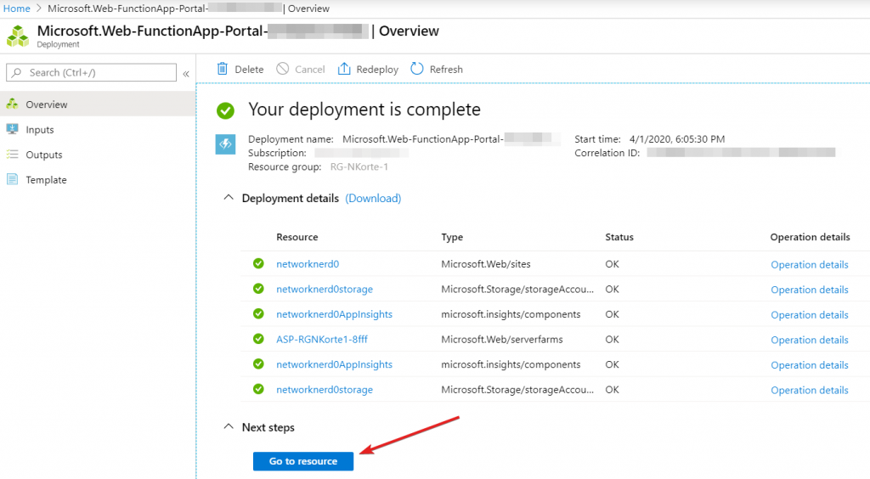Click the Outputs list icon
870x479 pixels.
[x=12, y=155]
